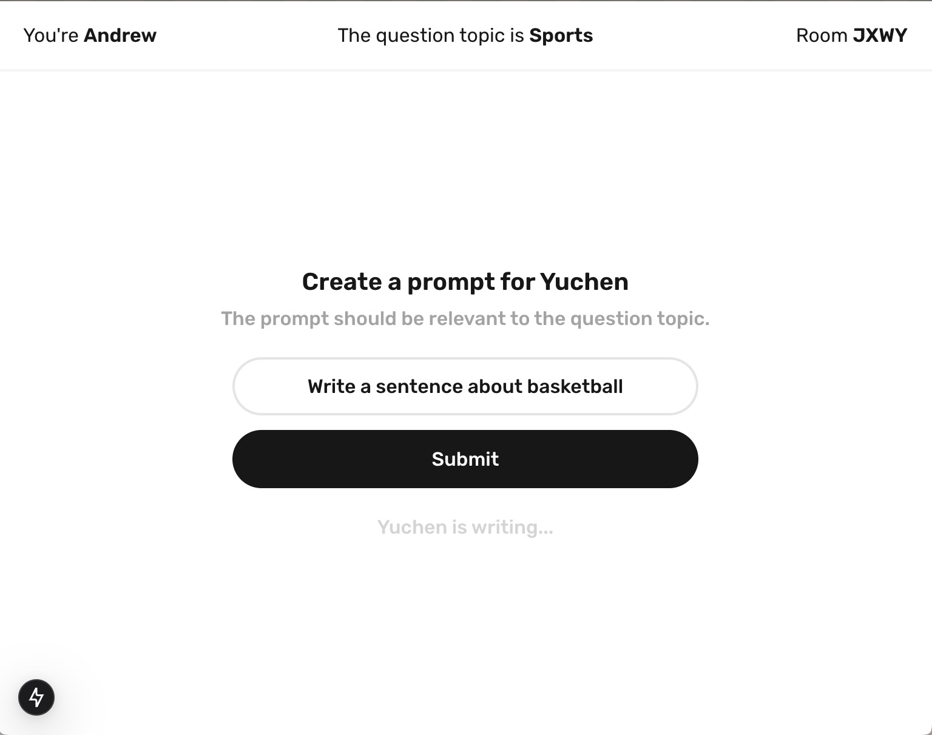Click the 'Yuchen is writing...' status text
The width and height of the screenshot is (932, 735).
point(465,527)
